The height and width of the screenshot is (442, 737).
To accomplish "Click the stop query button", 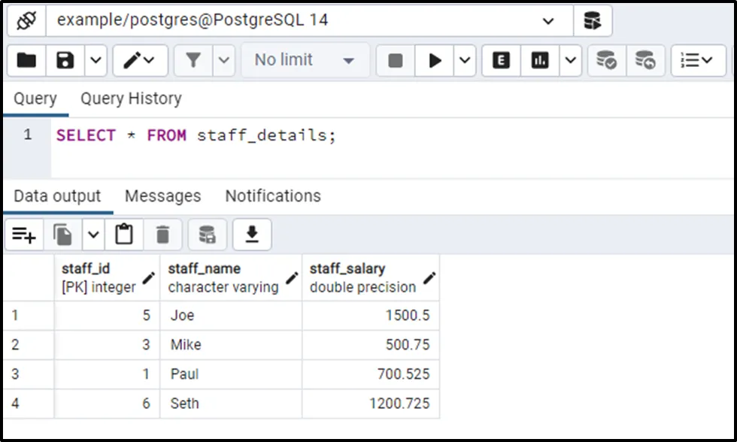I will coord(396,61).
